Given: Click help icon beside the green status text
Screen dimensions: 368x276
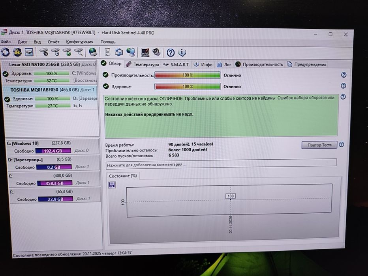Looking at the screenshot, I should pos(343,97).
